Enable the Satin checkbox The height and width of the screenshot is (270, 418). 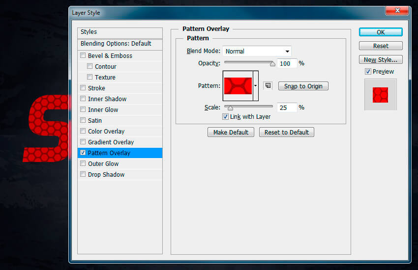(x=83, y=120)
